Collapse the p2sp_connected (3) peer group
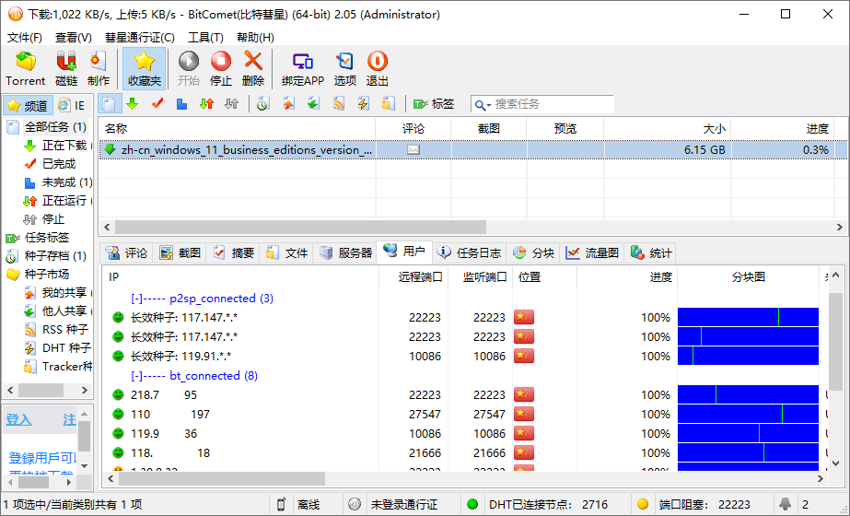 (138, 299)
